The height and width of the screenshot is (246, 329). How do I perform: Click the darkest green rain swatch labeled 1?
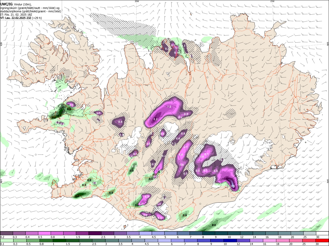pyautogui.click(x=59, y=240)
